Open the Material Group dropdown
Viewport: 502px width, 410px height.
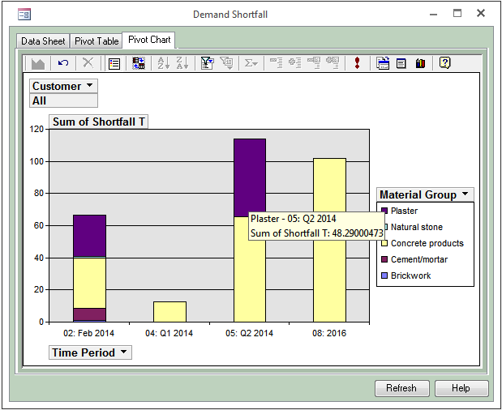tap(466, 194)
